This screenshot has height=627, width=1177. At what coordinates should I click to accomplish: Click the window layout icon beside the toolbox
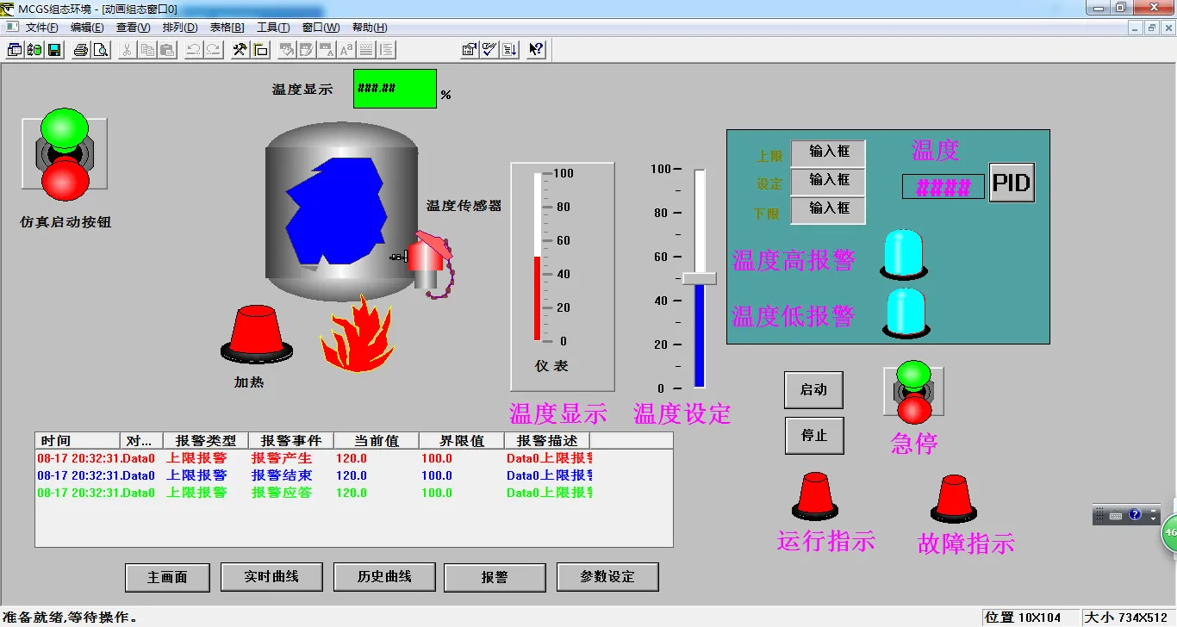tap(260, 49)
